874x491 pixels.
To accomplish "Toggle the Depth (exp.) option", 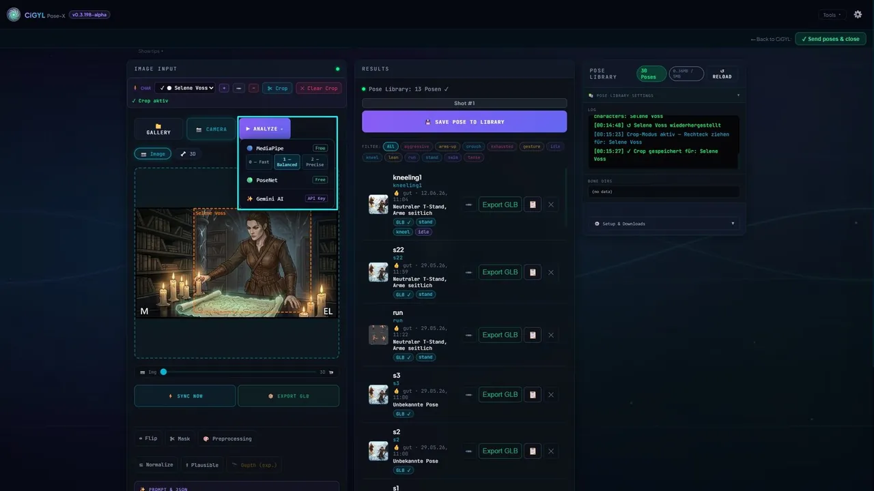I will [254, 464].
